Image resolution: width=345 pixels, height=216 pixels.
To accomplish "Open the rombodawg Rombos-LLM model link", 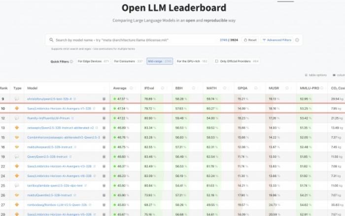I will pos(57,205).
